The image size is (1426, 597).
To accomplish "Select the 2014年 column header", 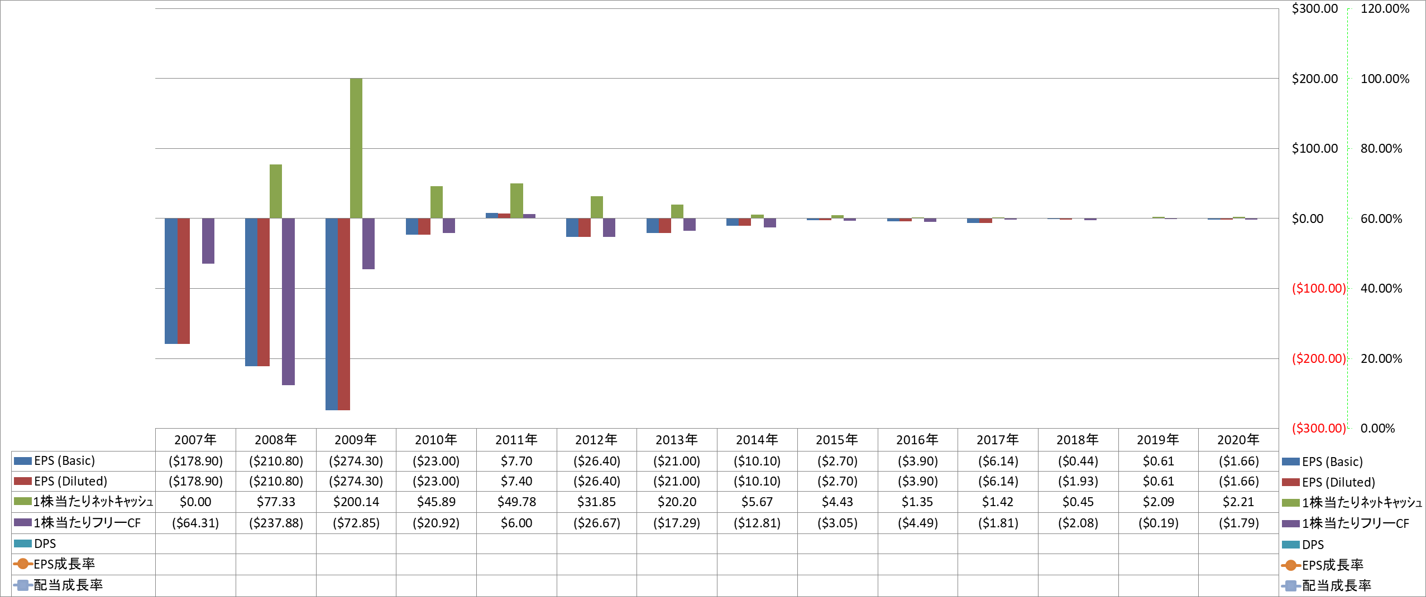I will pyautogui.click(x=757, y=440).
